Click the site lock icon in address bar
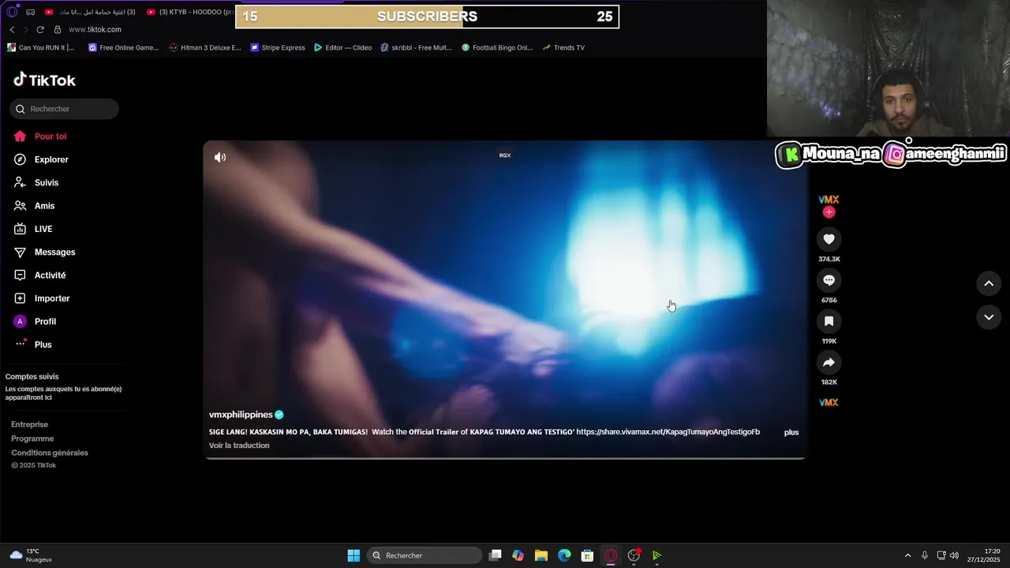 click(x=58, y=29)
